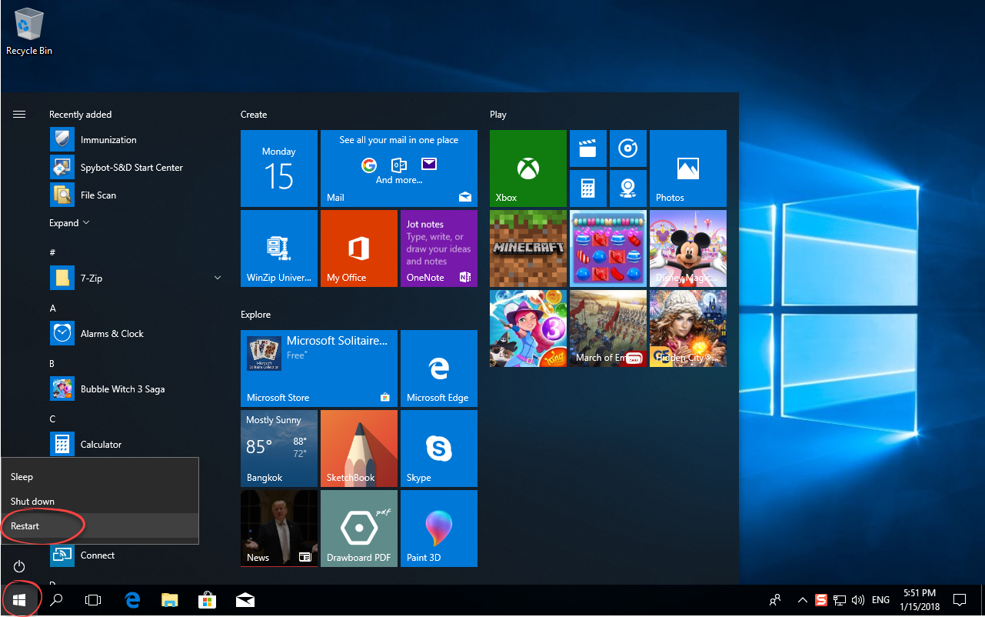Open Calculator from the app list
The image size is (985, 617).
(x=135, y=444)
